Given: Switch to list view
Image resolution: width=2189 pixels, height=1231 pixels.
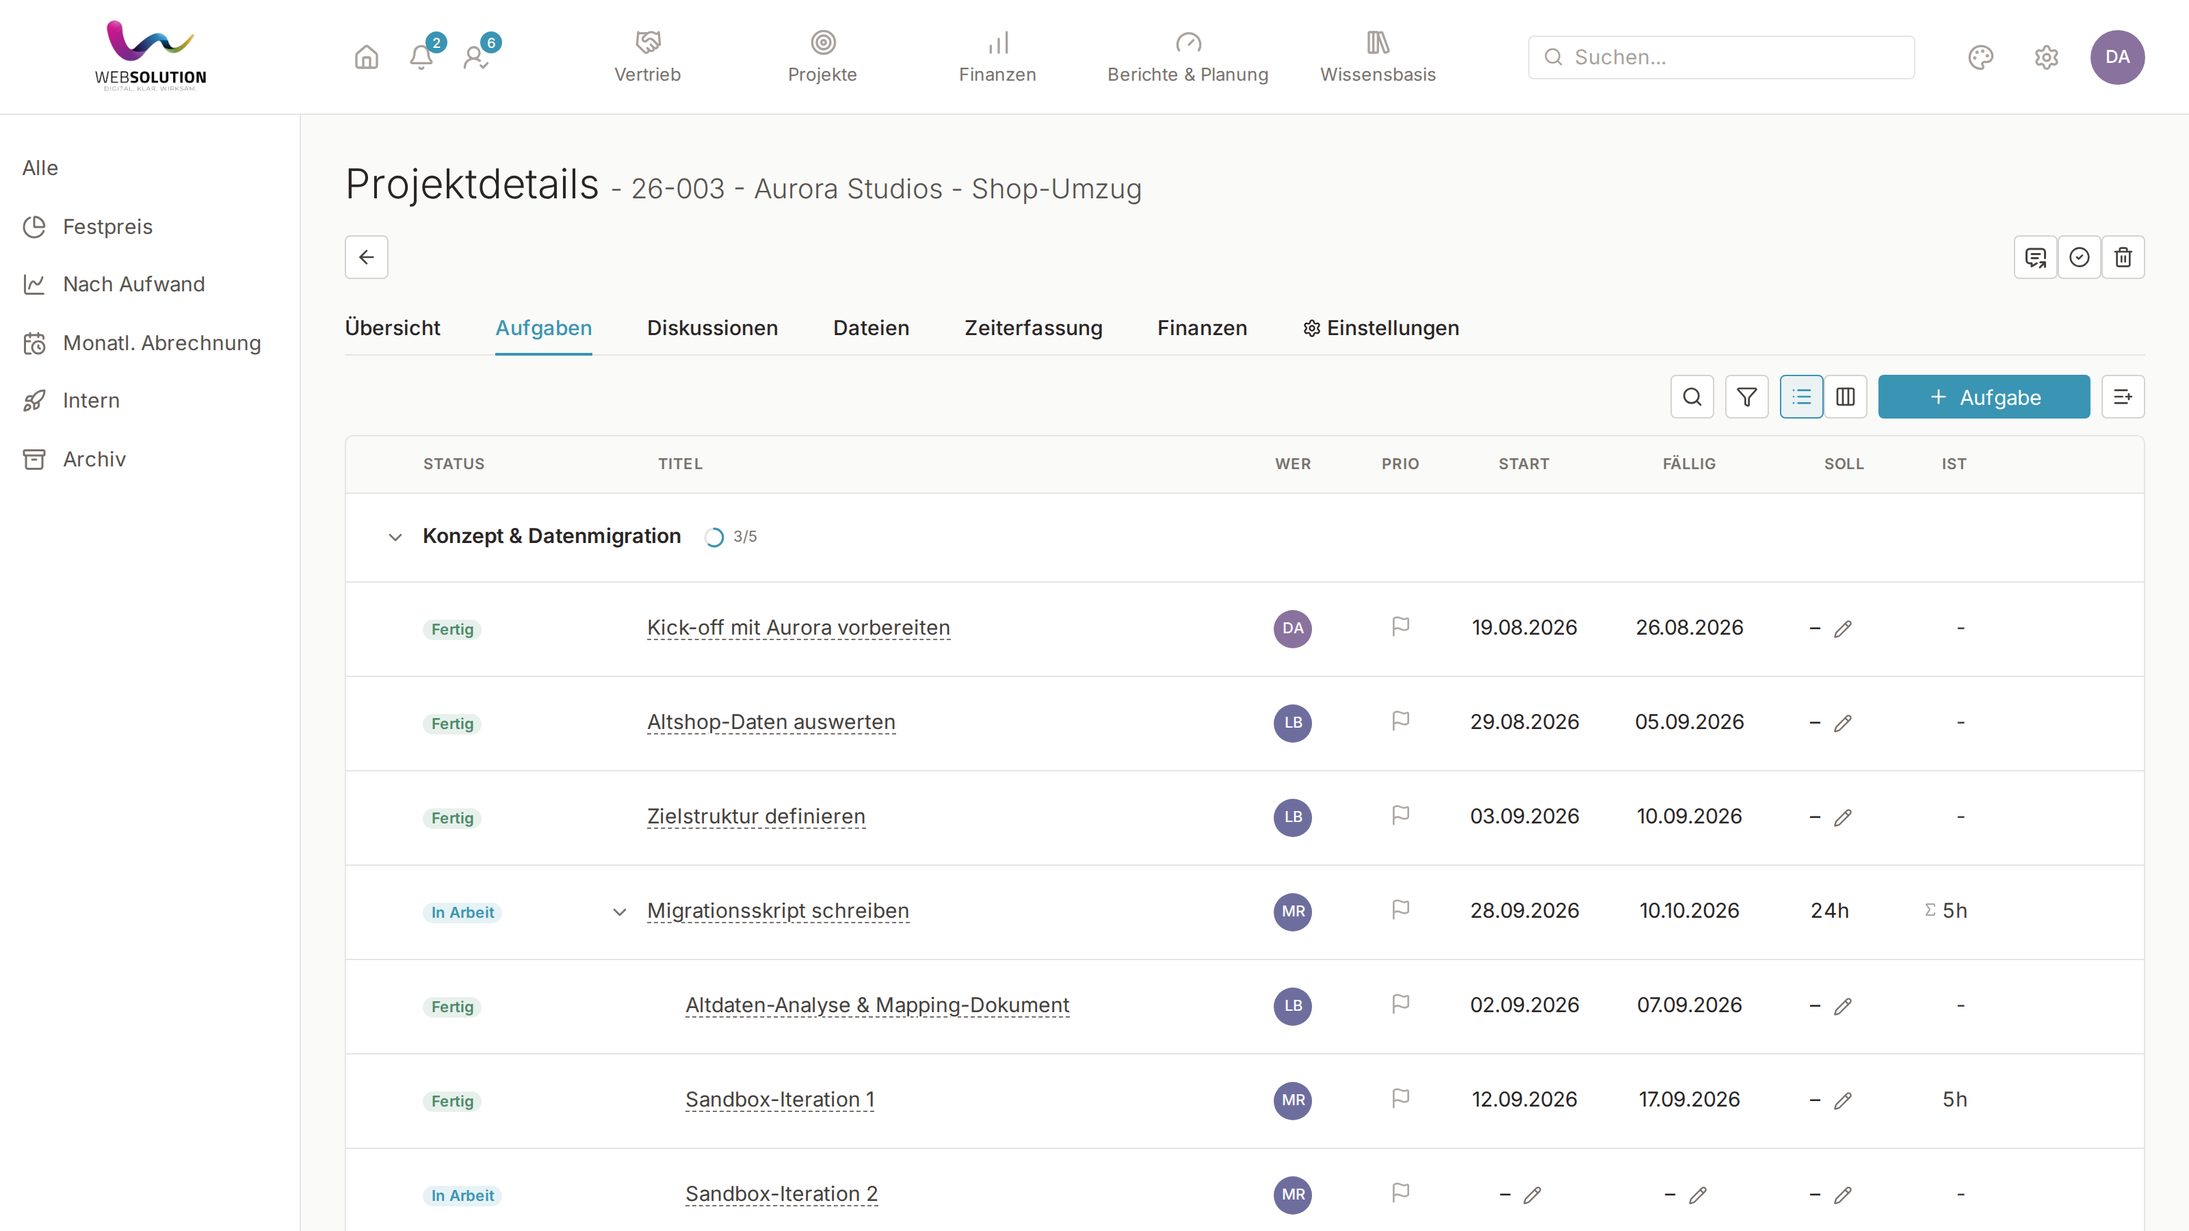Looking at the screenshot, I should [1802, 397].
